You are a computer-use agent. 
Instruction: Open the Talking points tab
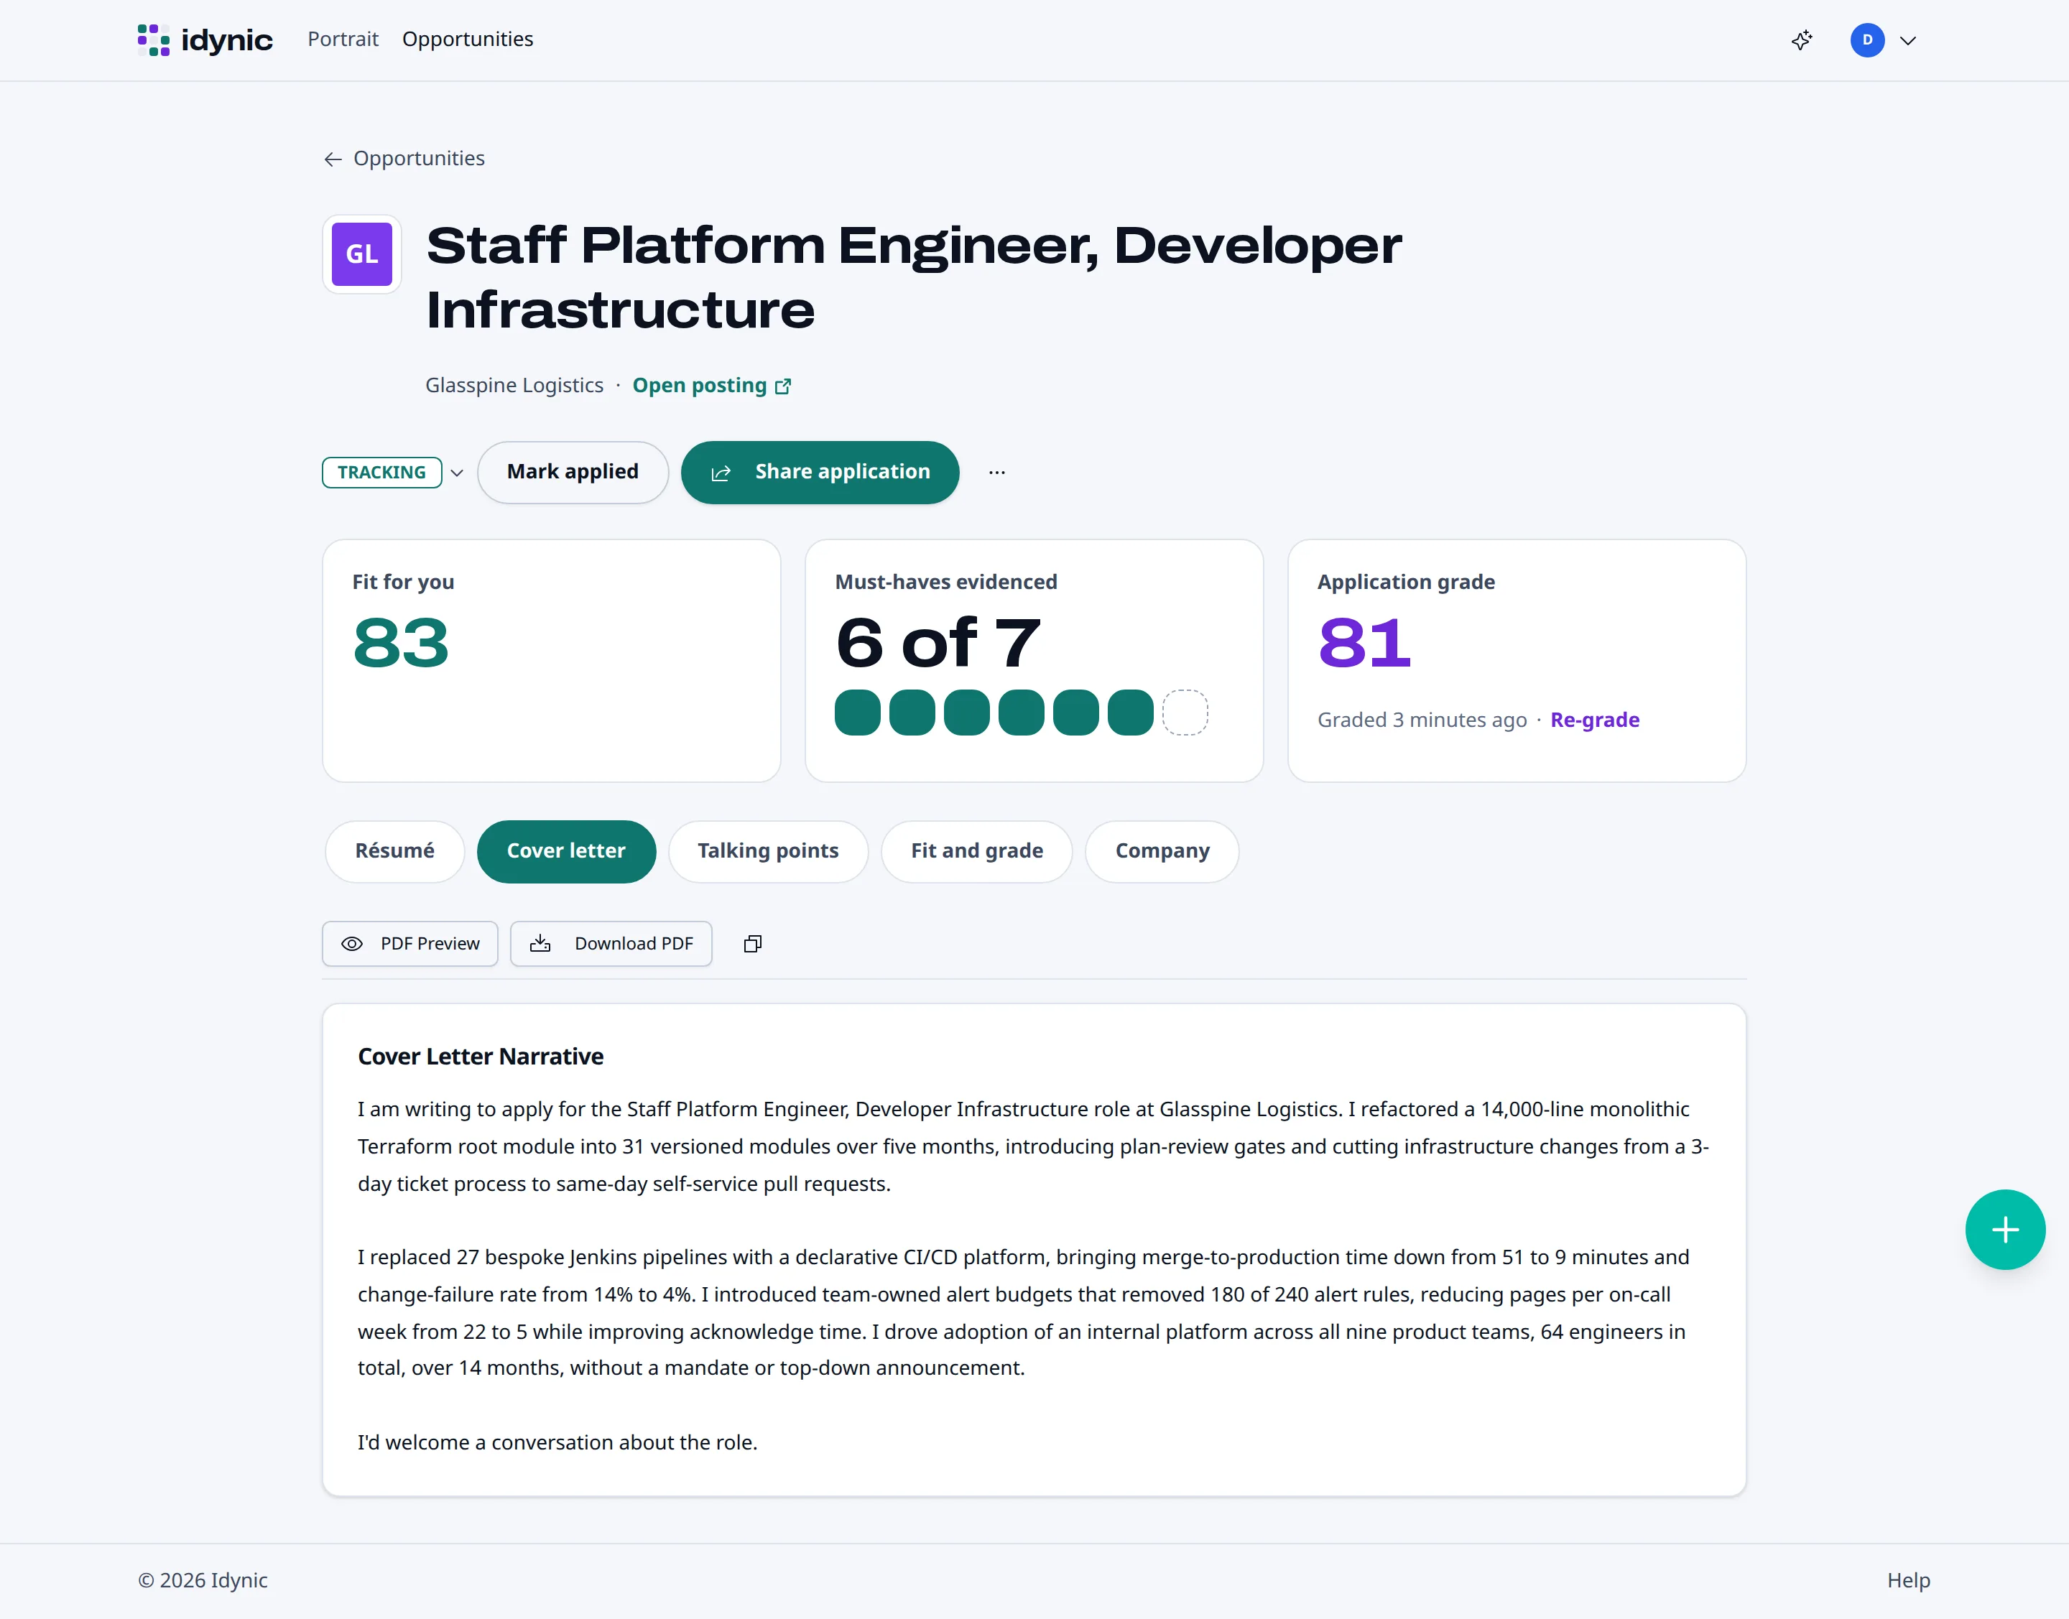(x=768, y=851)
